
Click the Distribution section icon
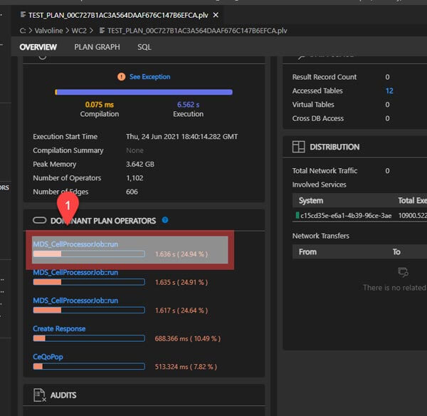click(298, 147)
